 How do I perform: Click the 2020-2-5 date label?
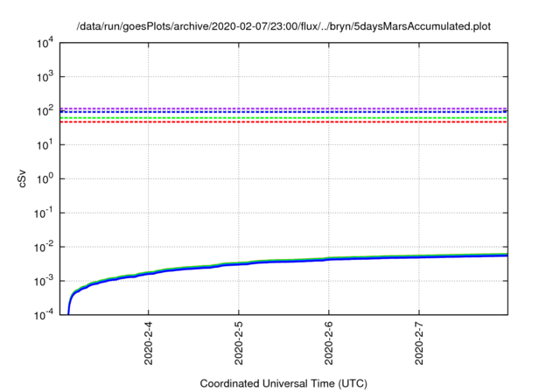[239, 343]
